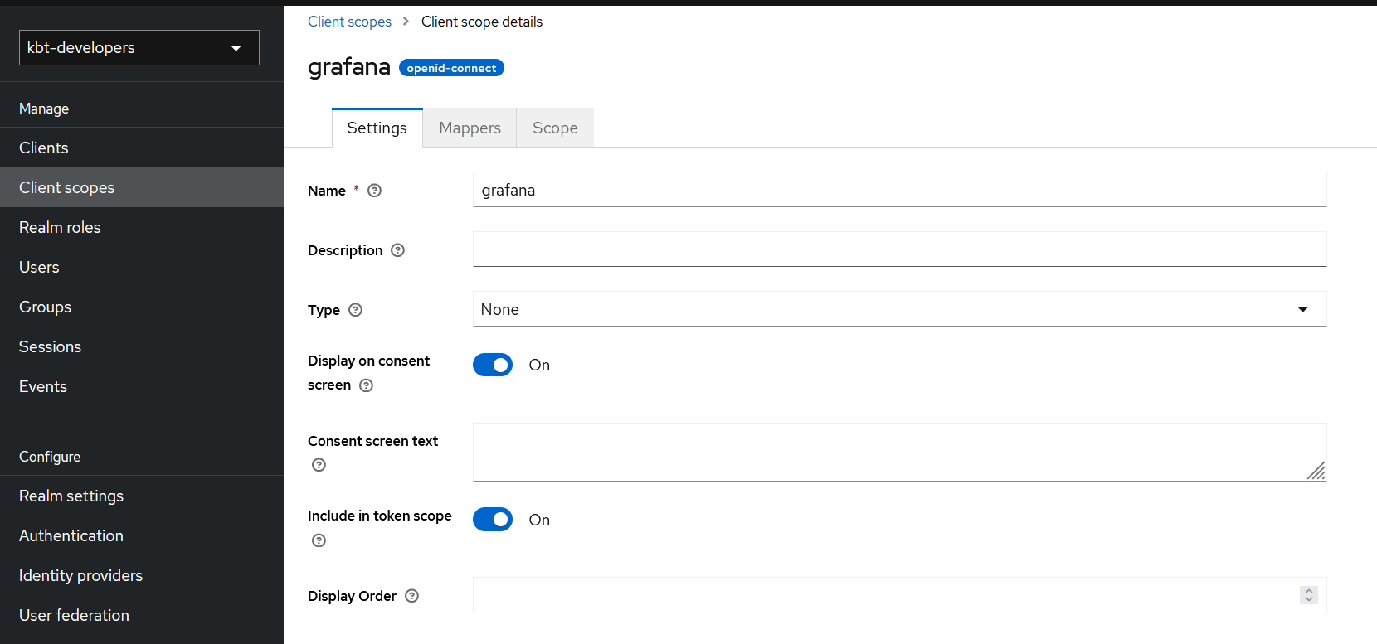Click the Display Order help icon
Image resolution: width=1377 pixels, height=644 pixels.
pyautogui.click(x=411, y=596)
